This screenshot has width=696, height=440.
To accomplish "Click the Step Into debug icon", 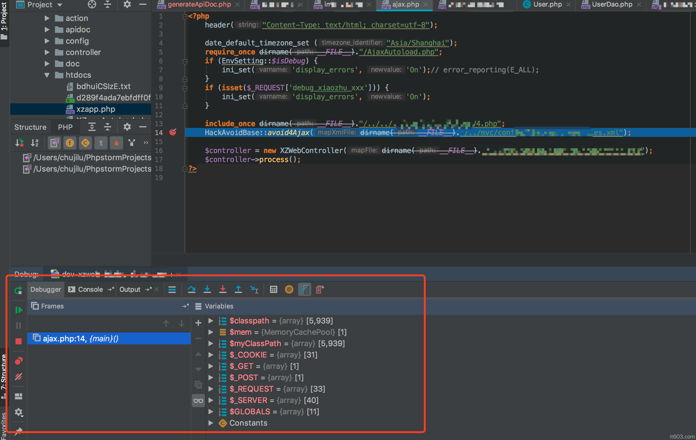I will tap(207, 289).
